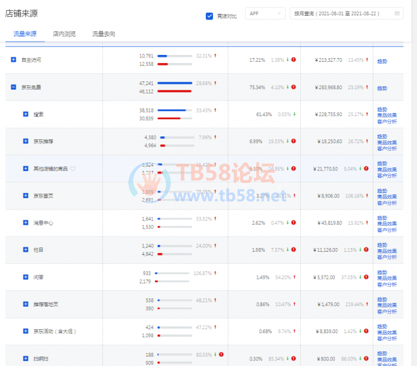Viewport: 417px width, 366px height.
Task: Open 商品效果 link in 京东推荐 row
Action: (387, 143)
